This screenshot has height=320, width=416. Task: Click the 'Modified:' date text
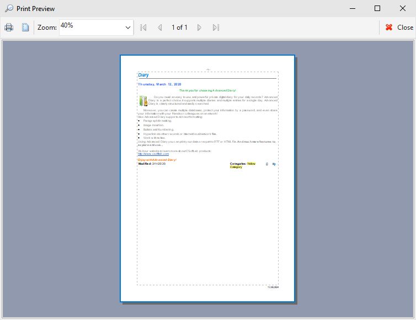coord(152,164)
